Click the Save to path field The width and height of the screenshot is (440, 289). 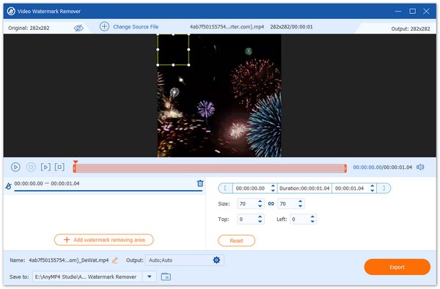tap(87, 277)
